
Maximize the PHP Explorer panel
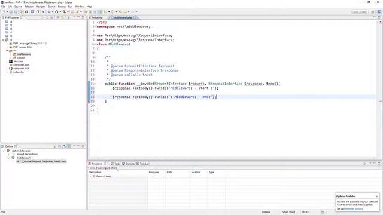(83, 17)
